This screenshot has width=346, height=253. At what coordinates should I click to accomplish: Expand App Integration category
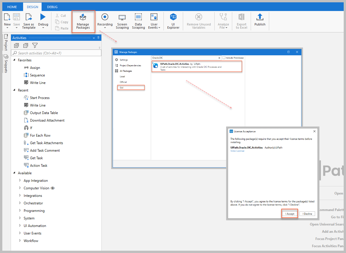[x=20, y=180]
